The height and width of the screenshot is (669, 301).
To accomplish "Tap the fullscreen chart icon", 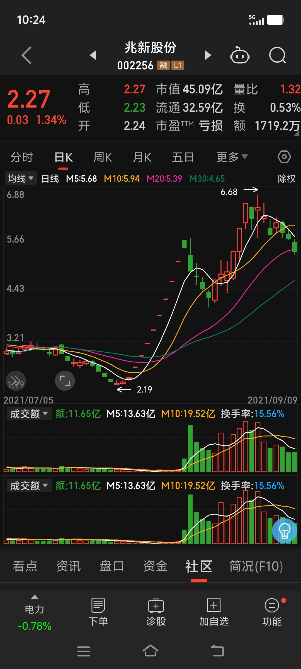I will coord(65,381).
